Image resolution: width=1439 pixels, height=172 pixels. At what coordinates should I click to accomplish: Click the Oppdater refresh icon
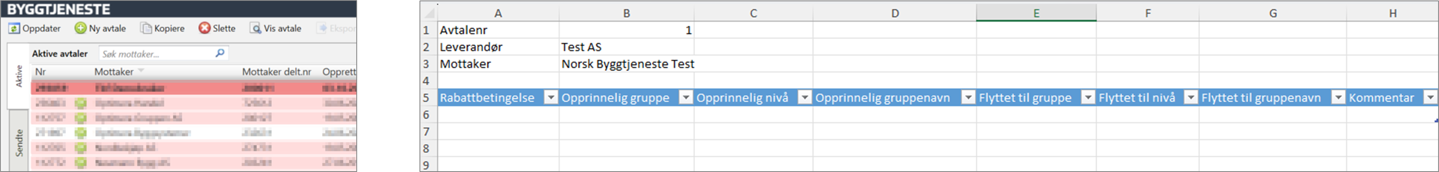(14, 28)
